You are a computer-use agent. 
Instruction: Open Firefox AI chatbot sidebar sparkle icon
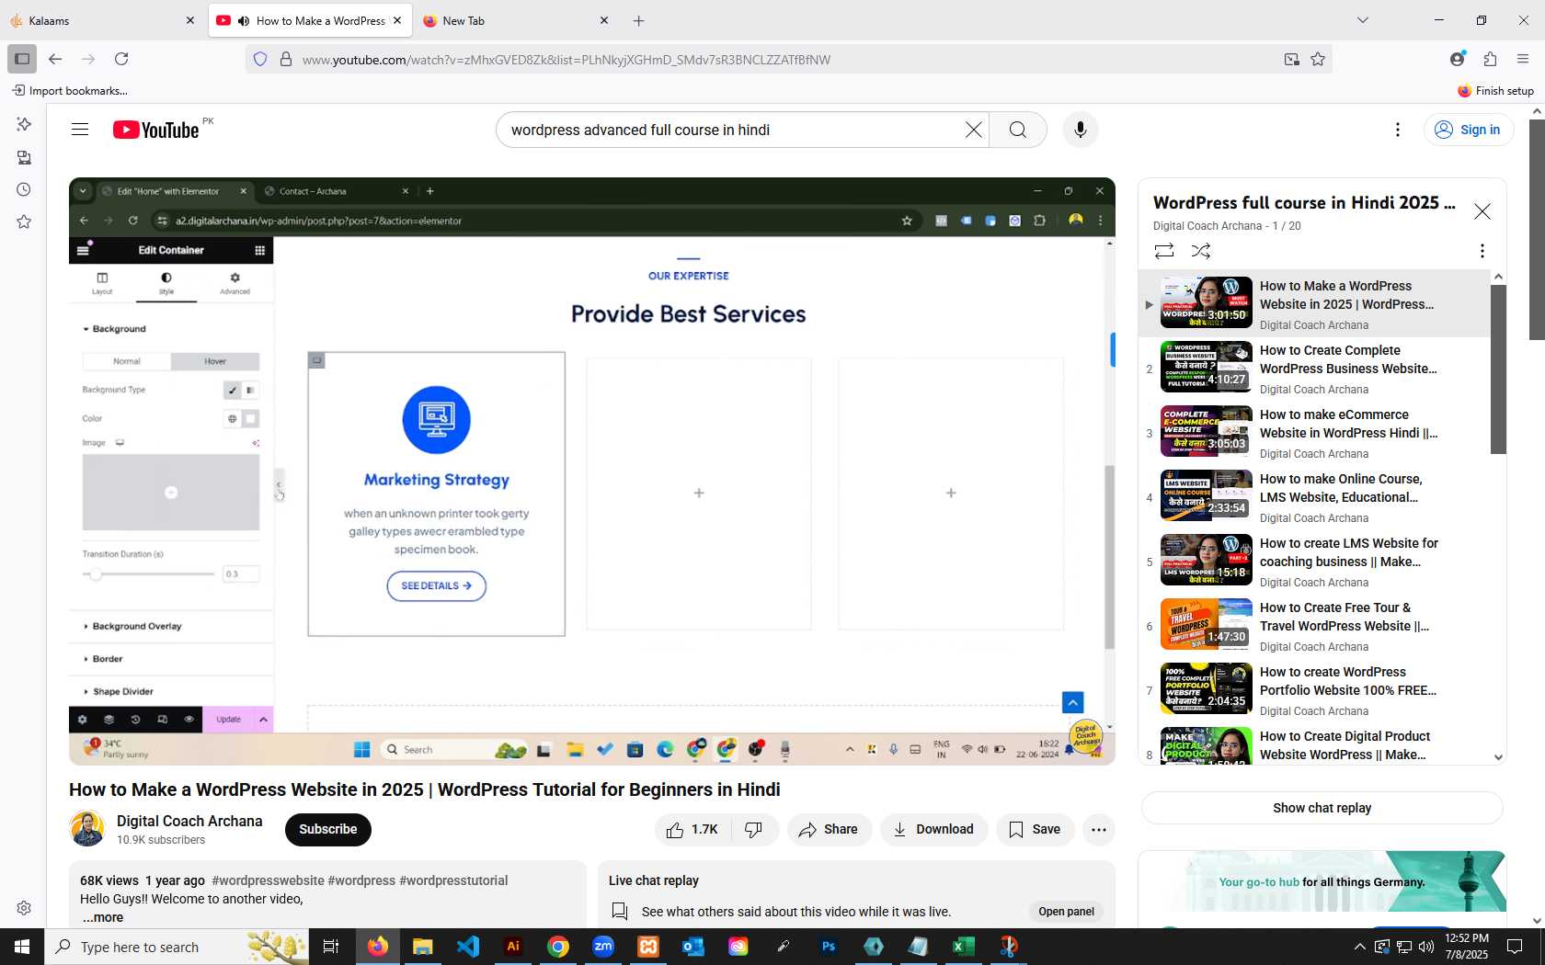24,124
